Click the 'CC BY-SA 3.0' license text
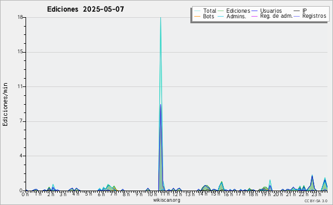 316,201
